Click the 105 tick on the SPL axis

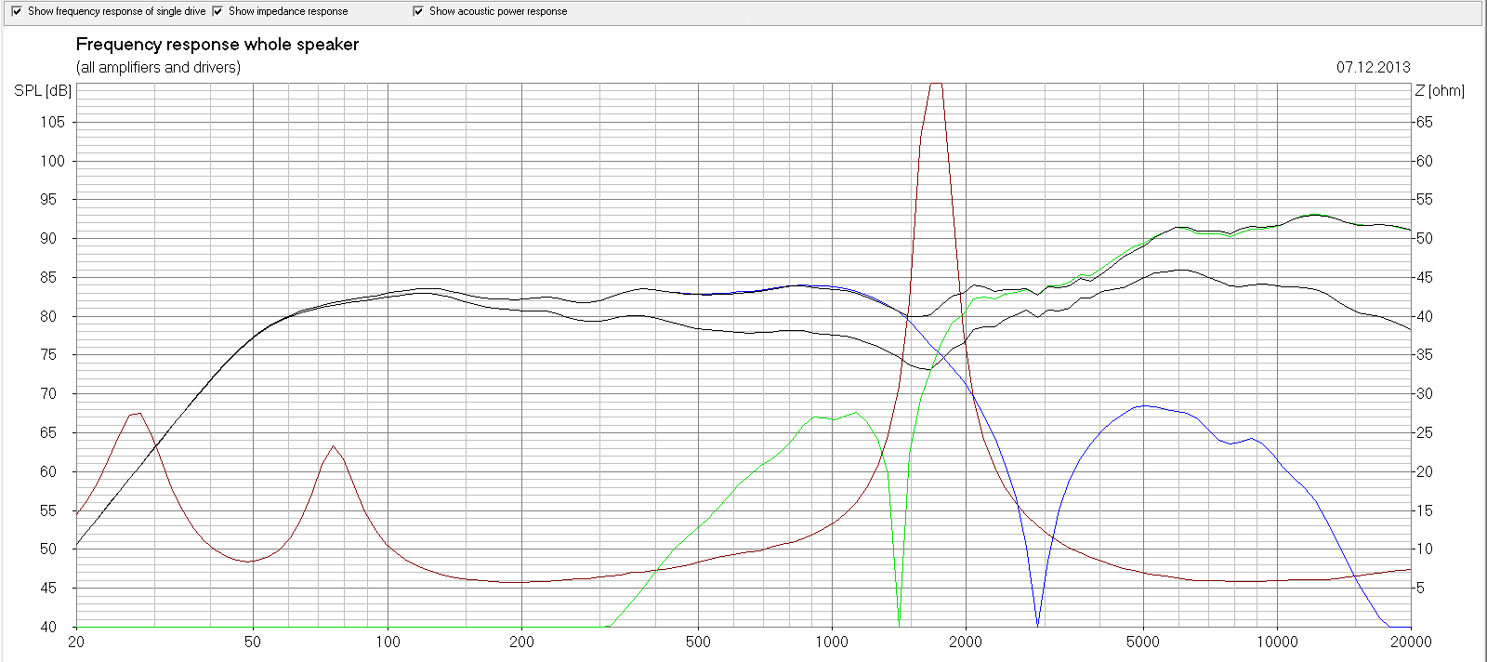[52, 122]
